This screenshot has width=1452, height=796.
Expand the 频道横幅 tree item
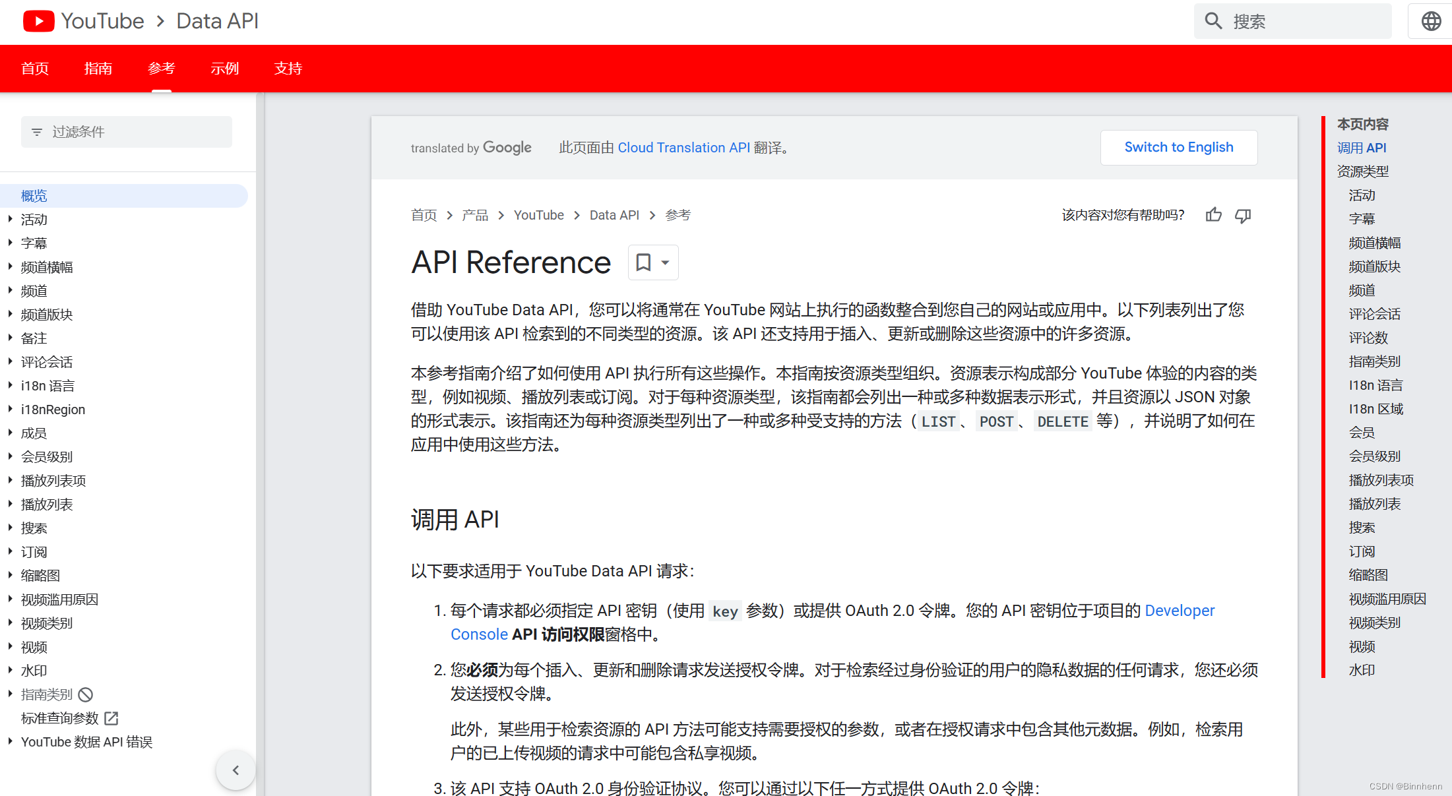pyautogui.click(x=11, y=267)
